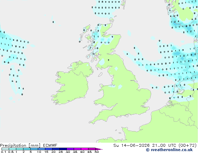Viewport: 198px width, 153px height.
Task: Click the '21..00 UTC' time text
Action: pyautogui.click(x=164, y=146)
